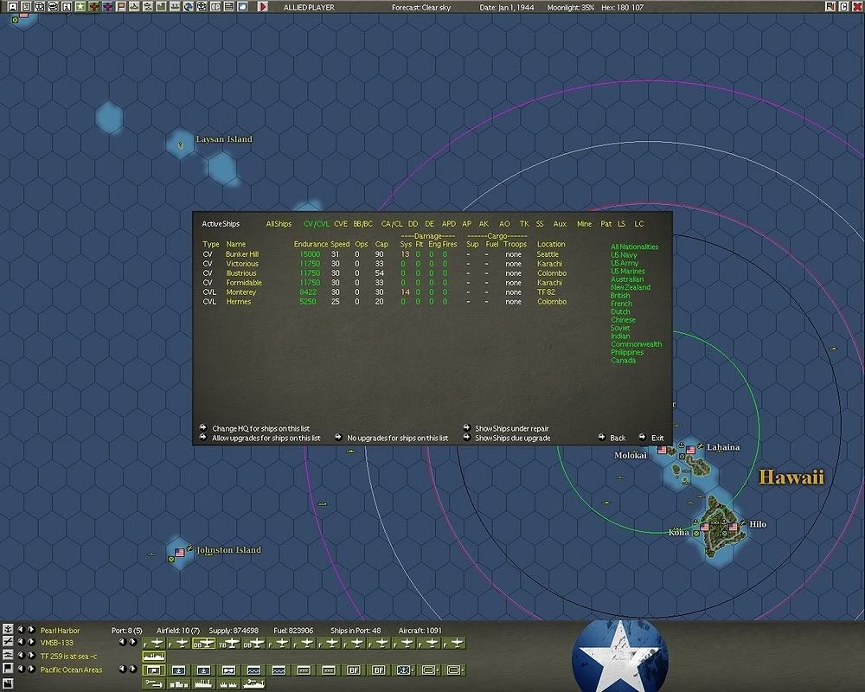Page ground unit icons back with left arrow

pyautogui.click(x=123, y=670)
